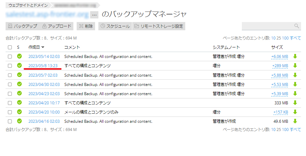Click status check icon of 2023/05/14 02:03 row
The image size is (306, 156).
pos(19,56)
